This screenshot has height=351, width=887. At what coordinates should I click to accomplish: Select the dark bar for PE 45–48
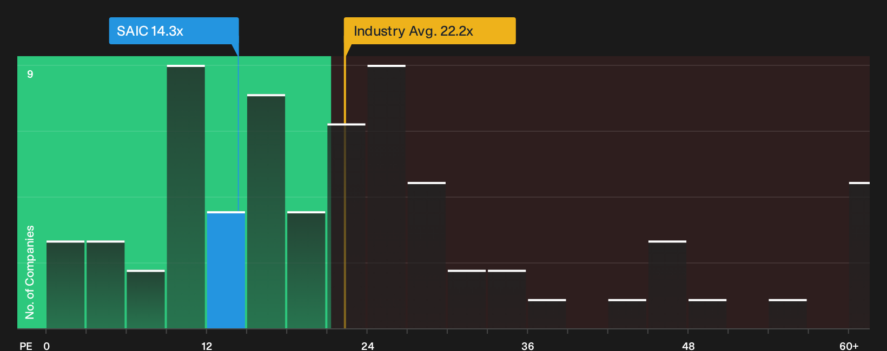point(667,285)
